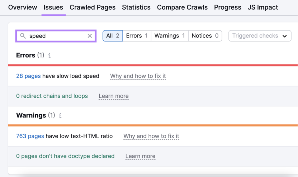This screenshot has width=298, height=177.
Task: Open the 28 pages link
Action: click(x=28, y=76)
